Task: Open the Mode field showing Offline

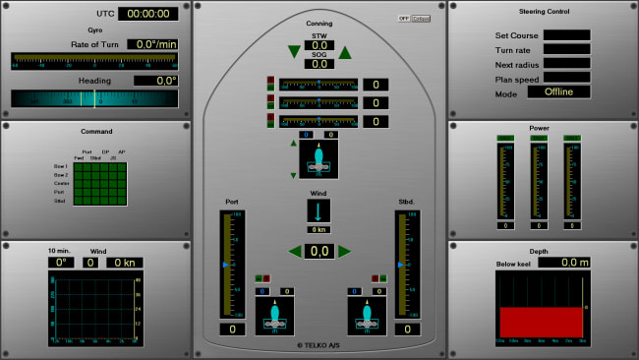Action: pos(558,91)
